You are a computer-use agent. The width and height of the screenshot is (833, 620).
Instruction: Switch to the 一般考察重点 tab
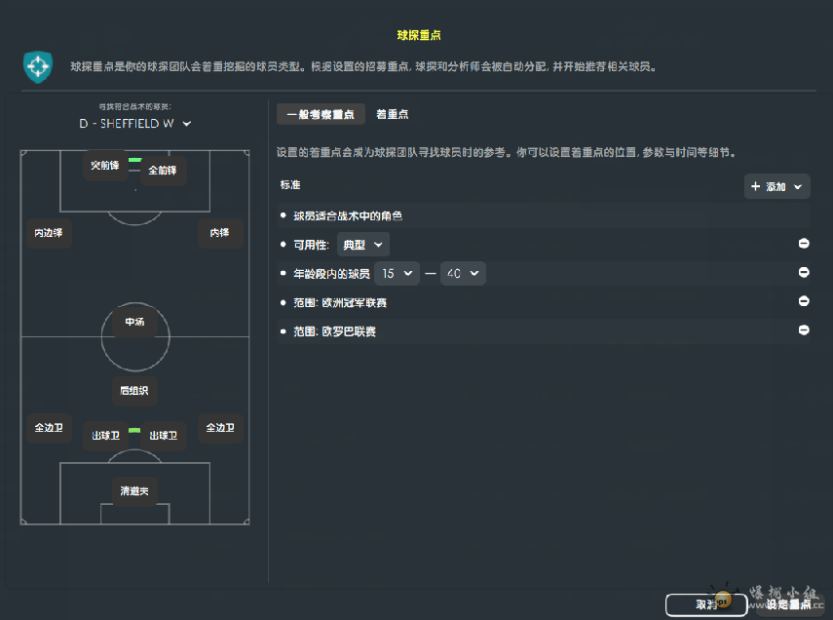tap(321, 114)
